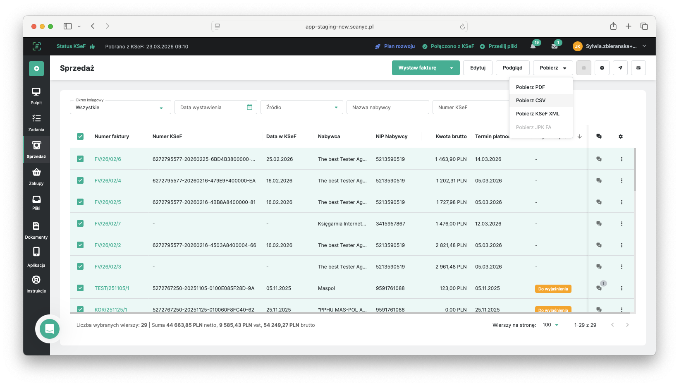Image resolution: width=679 pixels, height=386 pixels.
Task: Go to Zadania in the sidebar
Action: pyautogui.click(x=36, y=123)
